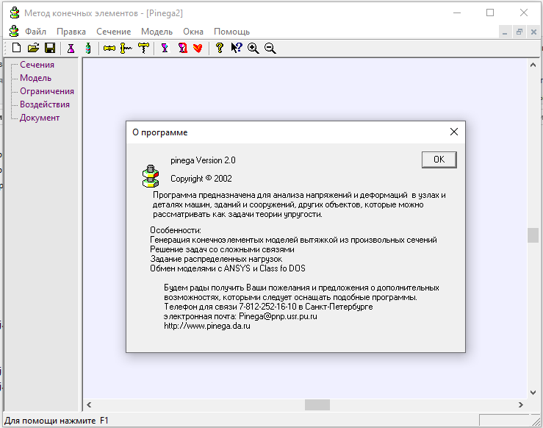The width and height of the screenshot is (543, 428).
Task: Activate context help arrow-question icon
Action: 237,48
